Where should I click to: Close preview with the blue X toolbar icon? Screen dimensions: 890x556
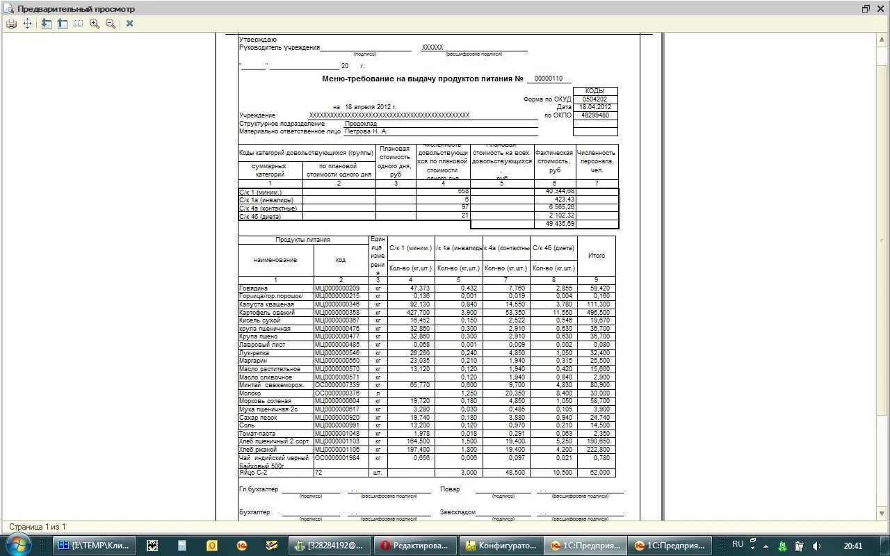pyautogui.click(x=129, y=24)
